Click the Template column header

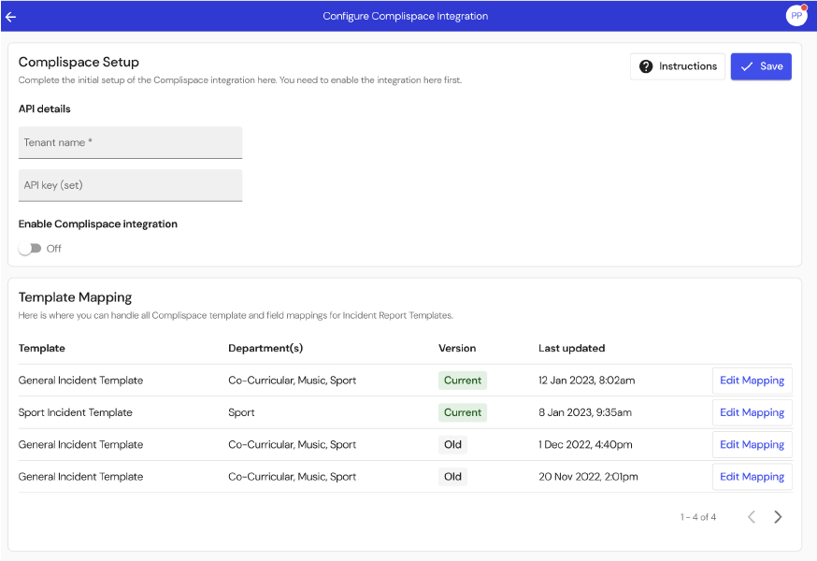tap(41, 348)
